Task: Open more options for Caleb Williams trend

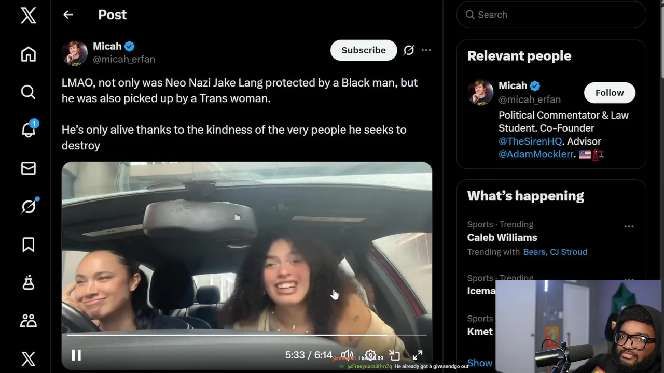Action: point(629,226)
